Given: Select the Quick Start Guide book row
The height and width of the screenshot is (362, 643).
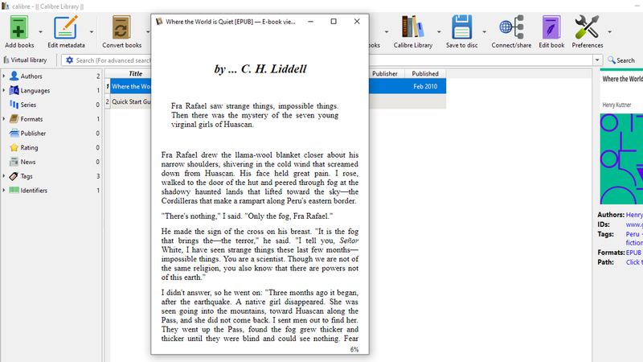Looking at the screenshot, I should tap(131, 101).
